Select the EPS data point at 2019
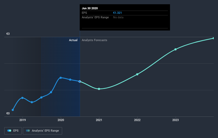The width and height of the screenshot is (218, 138). click(x=22, y=98)
